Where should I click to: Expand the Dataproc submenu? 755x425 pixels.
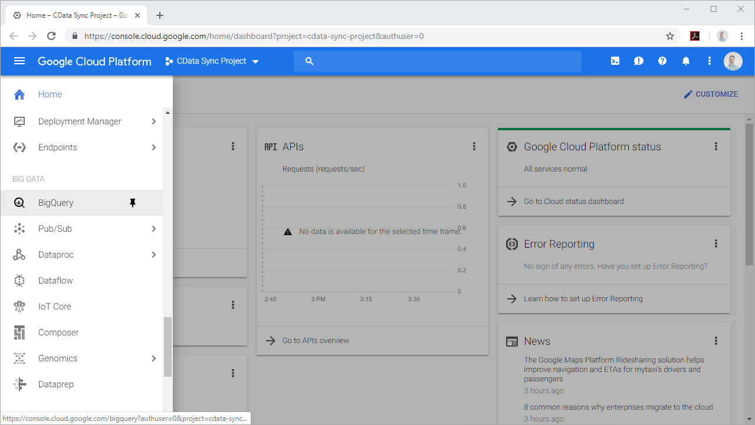[x=153, y=254]
